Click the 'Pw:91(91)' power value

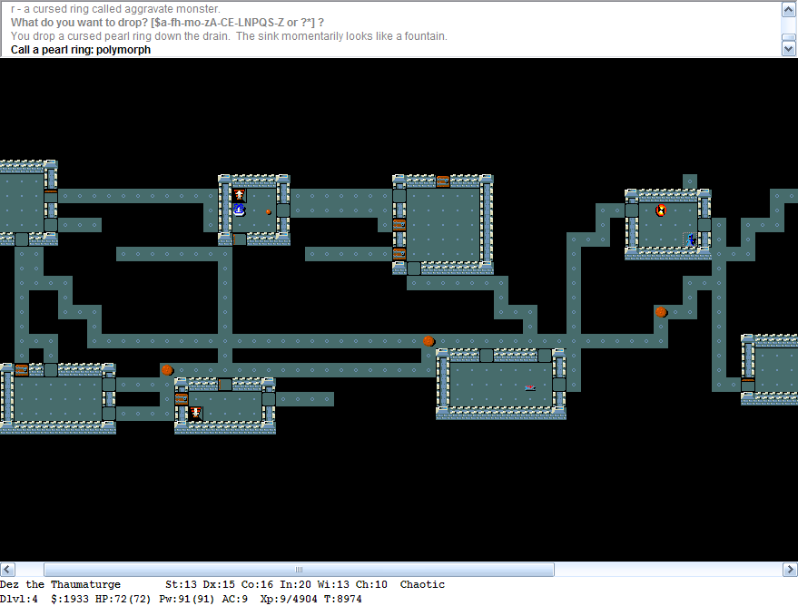click(187, 600)
